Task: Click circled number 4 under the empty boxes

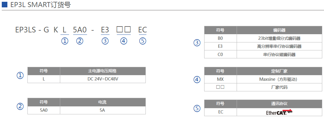Action: click(124, 41)
